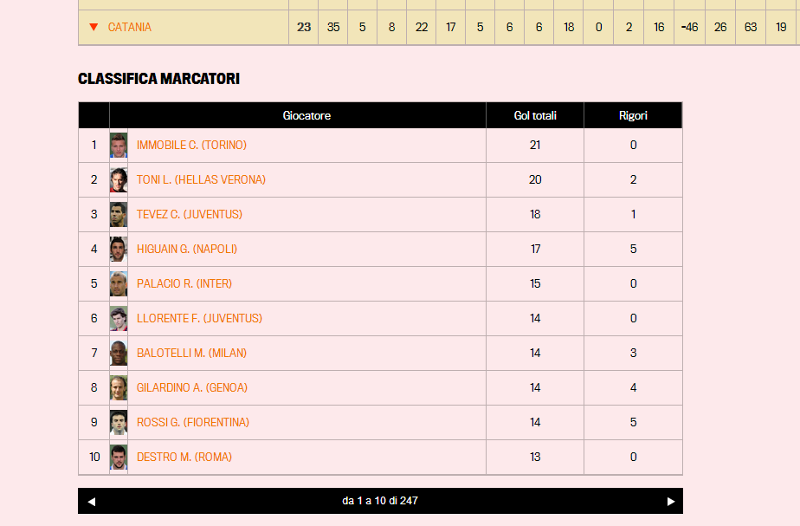Click the CLASSIFICA MARCATORI heading

[158, 79]
